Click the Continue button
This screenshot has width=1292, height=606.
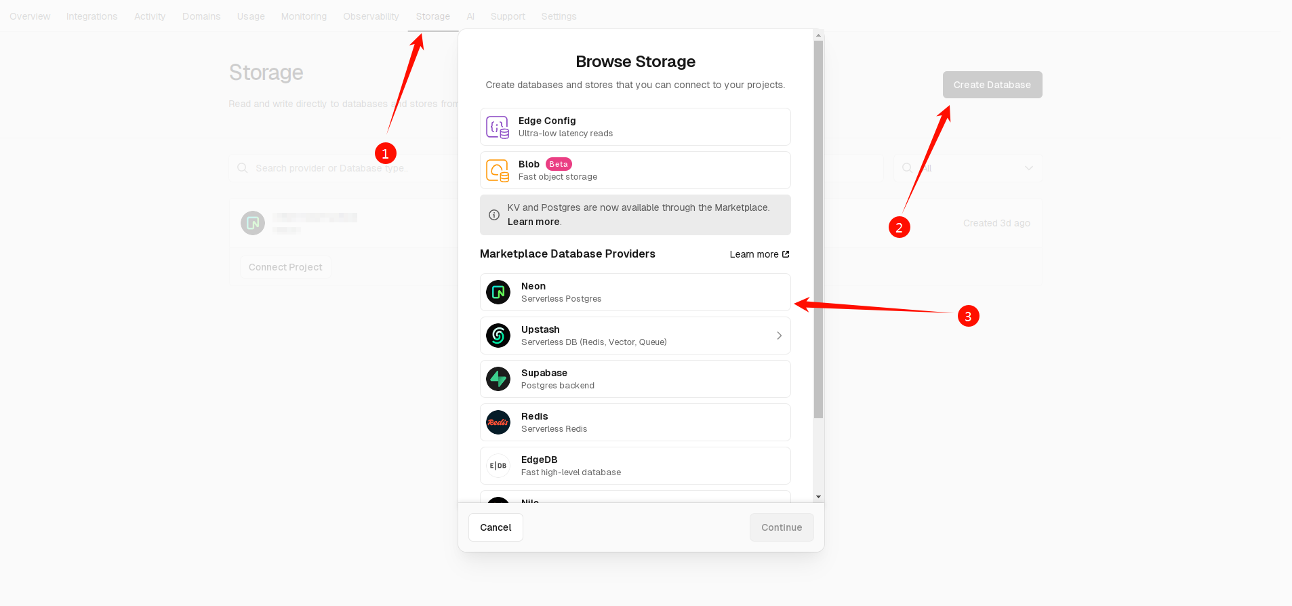click(782, 527)
